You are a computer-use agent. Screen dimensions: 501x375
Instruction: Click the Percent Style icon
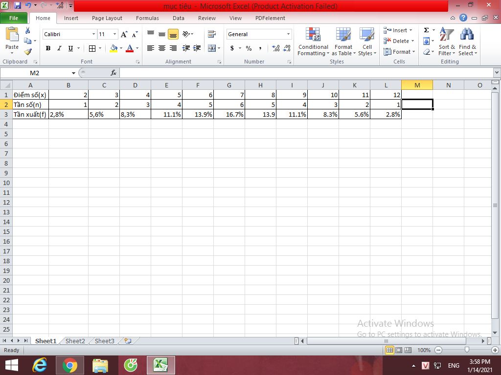249,48
